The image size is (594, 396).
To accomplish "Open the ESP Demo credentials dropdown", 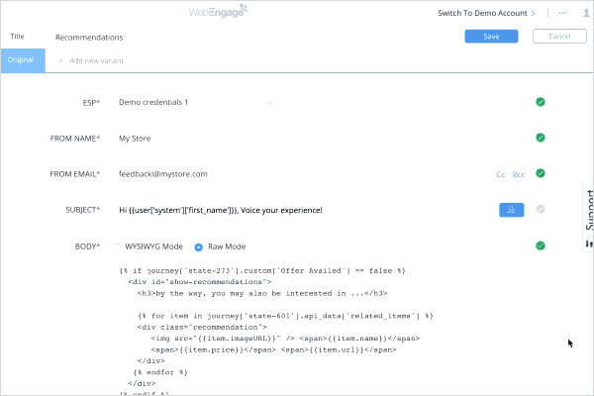I will coord(195,102).
